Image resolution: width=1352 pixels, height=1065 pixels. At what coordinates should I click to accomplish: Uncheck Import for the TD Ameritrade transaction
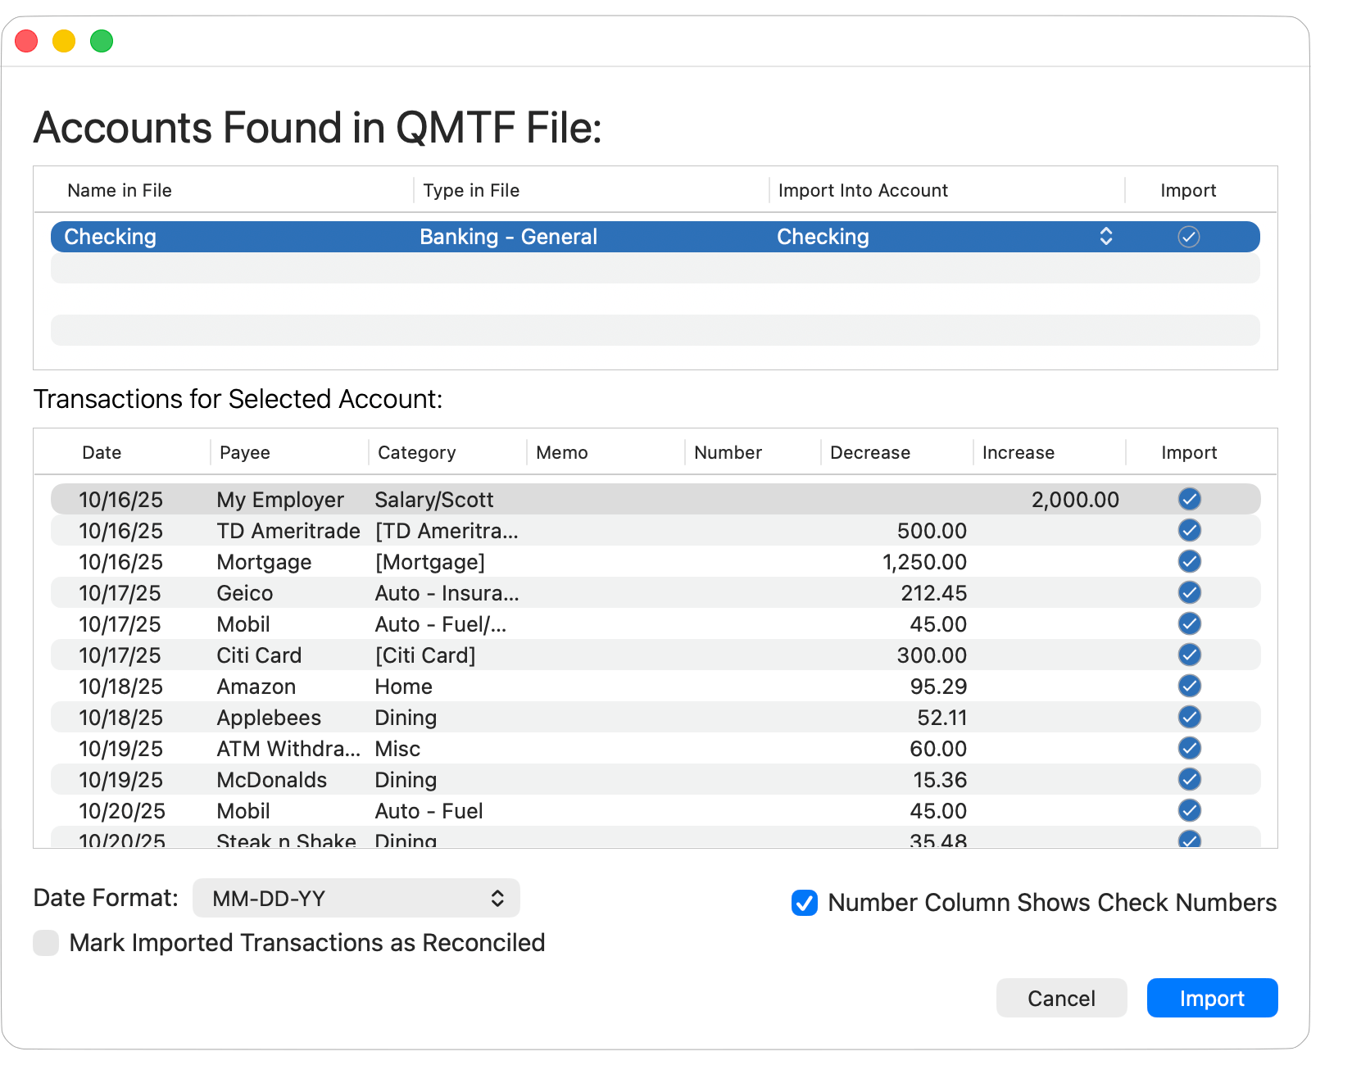pyautogui.click(x=1189, y=530)
